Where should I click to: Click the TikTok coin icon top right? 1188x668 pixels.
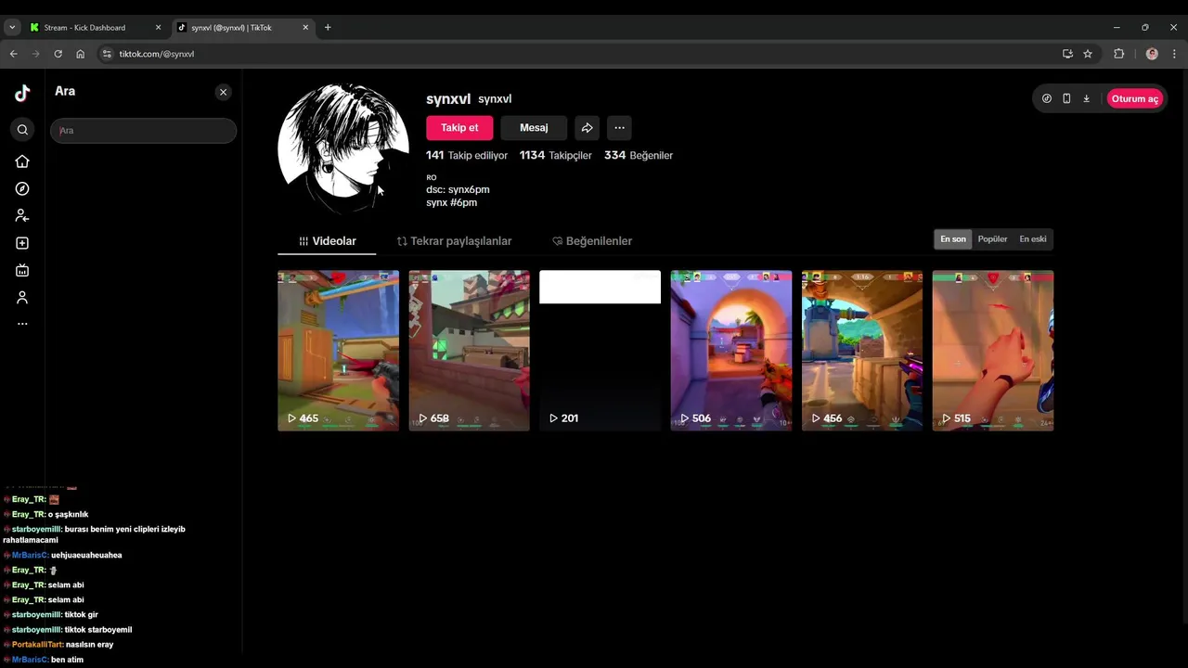tap(1047, 98)
